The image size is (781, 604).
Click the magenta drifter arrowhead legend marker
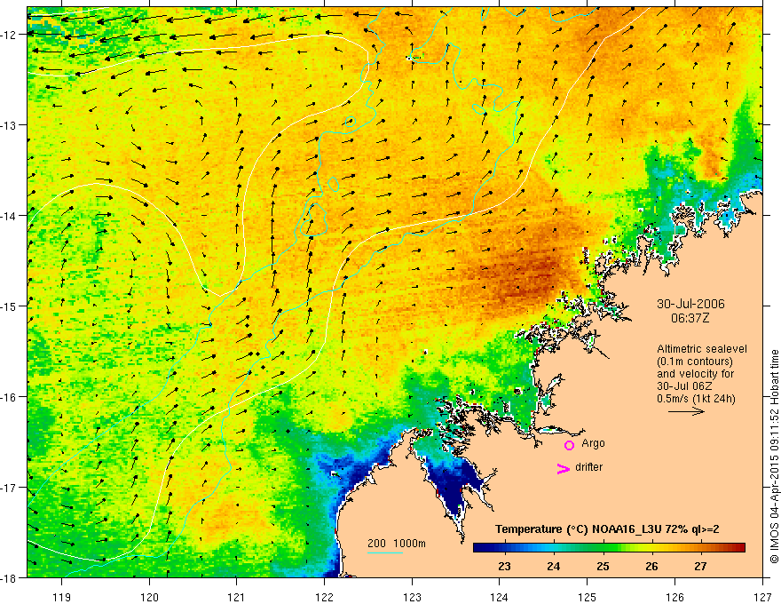coord(563,468)
